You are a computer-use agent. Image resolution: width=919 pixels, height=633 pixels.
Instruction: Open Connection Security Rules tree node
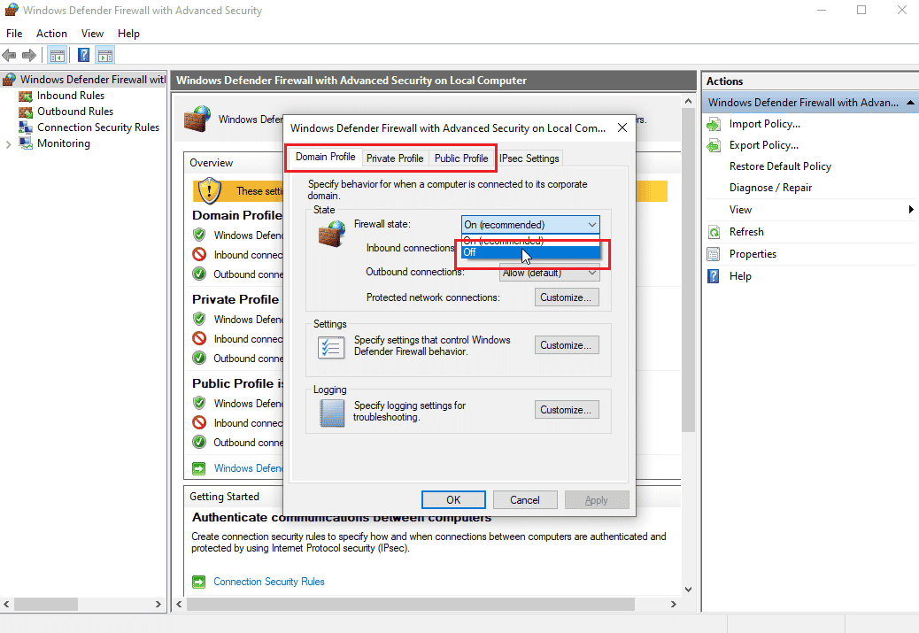98,127
